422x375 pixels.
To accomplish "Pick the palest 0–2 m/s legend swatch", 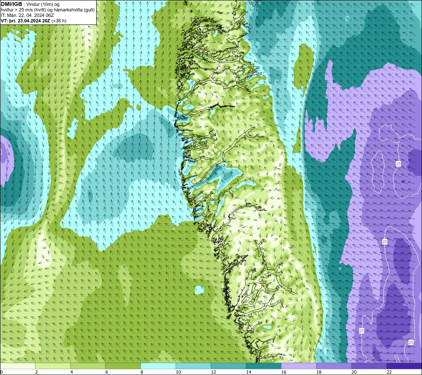I will pos(17,366).
